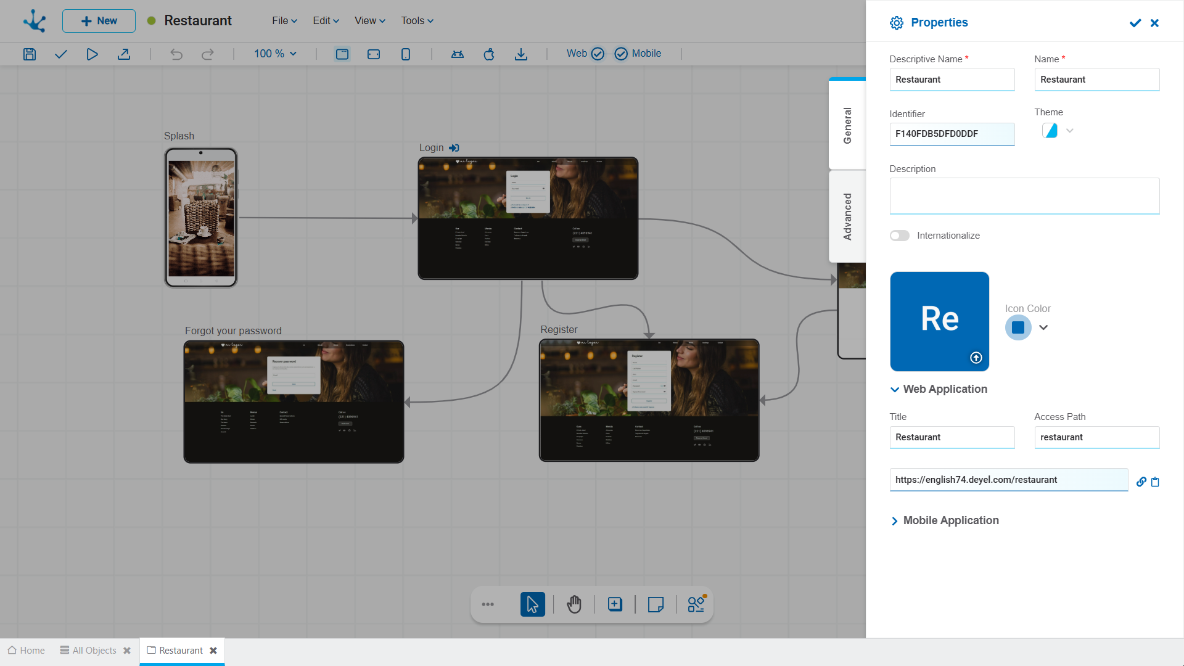Select the Apple platform icon

489,54
